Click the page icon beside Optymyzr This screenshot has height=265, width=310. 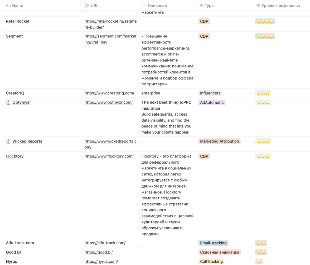[8, 102]
